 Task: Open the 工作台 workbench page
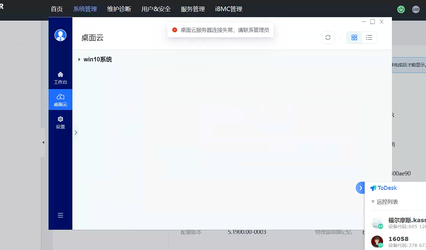click(x=60, y=78)
